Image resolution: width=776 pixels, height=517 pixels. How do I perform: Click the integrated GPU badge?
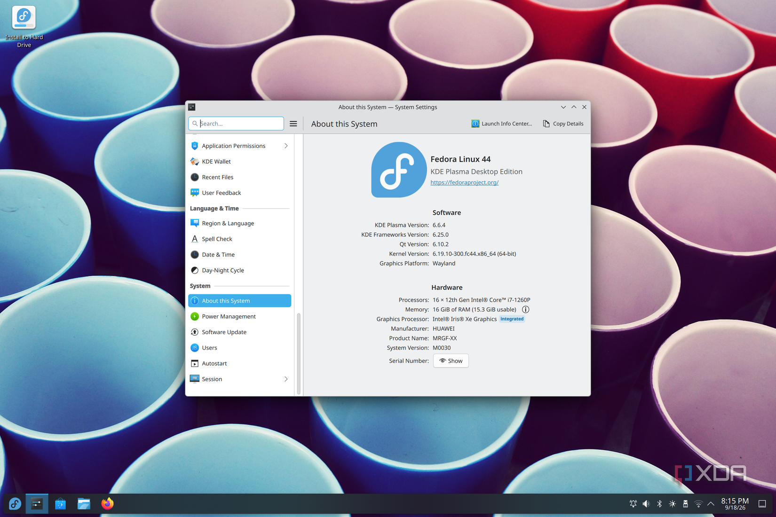point(512,319)
